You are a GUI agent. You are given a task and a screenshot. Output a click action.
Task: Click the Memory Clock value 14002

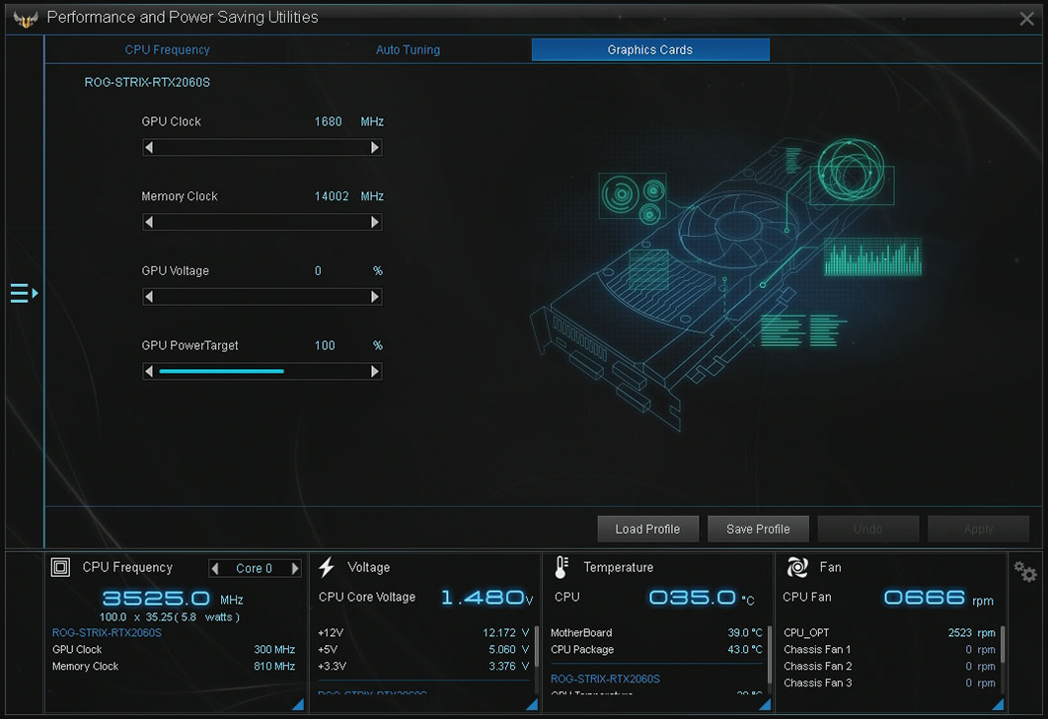coord(332,196)
